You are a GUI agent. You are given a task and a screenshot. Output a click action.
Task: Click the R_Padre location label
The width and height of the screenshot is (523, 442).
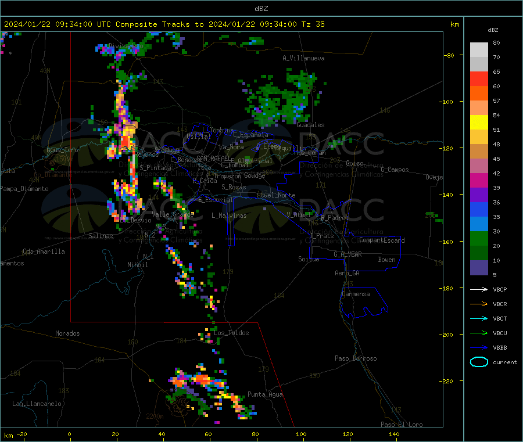click(x=333, y=218)
